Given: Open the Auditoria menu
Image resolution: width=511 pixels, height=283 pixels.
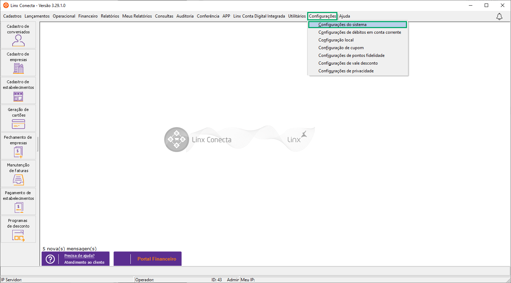Looking at the screenshot, I should [185, 16].
